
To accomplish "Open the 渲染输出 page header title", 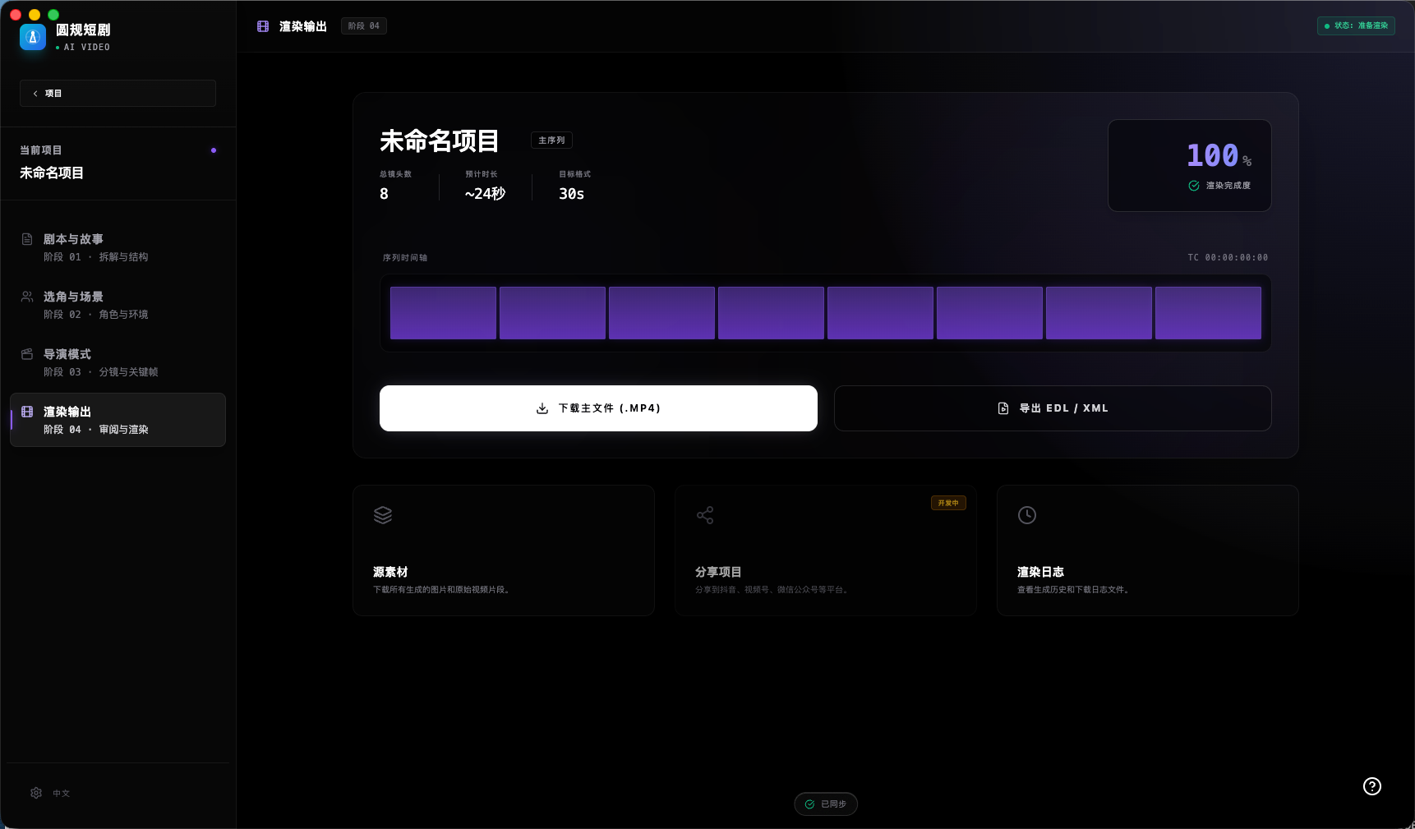I will pyautogui.click(x=301, y=25).
